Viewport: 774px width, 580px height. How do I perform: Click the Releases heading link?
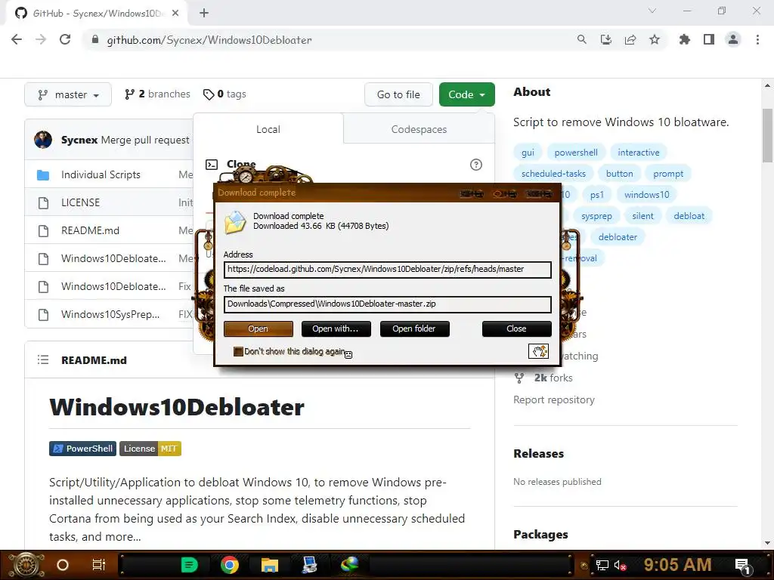tap(538, 453)
